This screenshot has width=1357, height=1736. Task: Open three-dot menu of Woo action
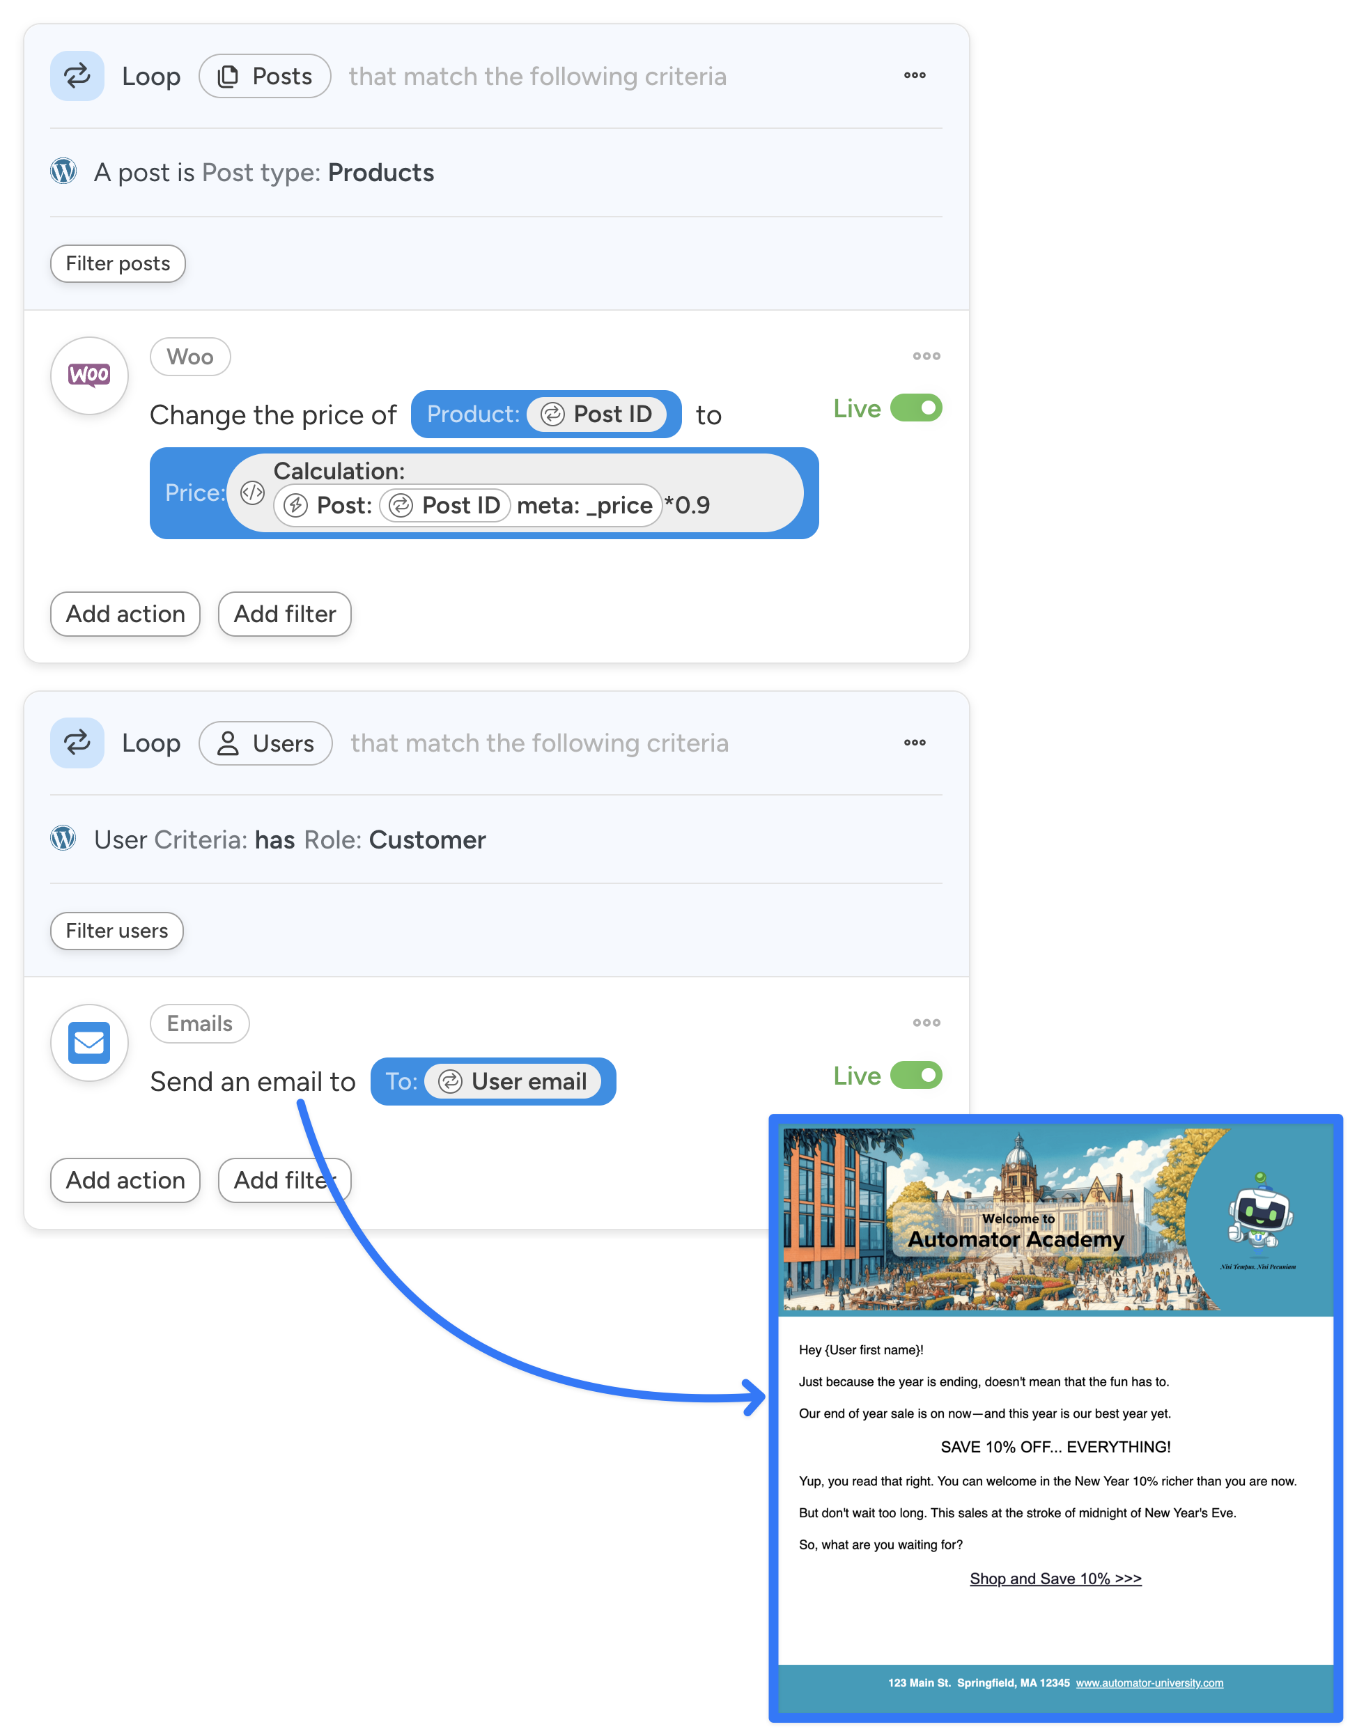[926, 356]
